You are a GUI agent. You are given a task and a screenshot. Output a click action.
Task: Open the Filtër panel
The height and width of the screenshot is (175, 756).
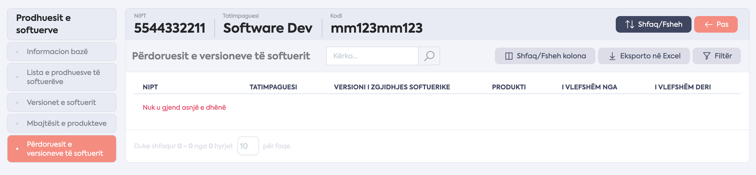[x=717, y=56]
